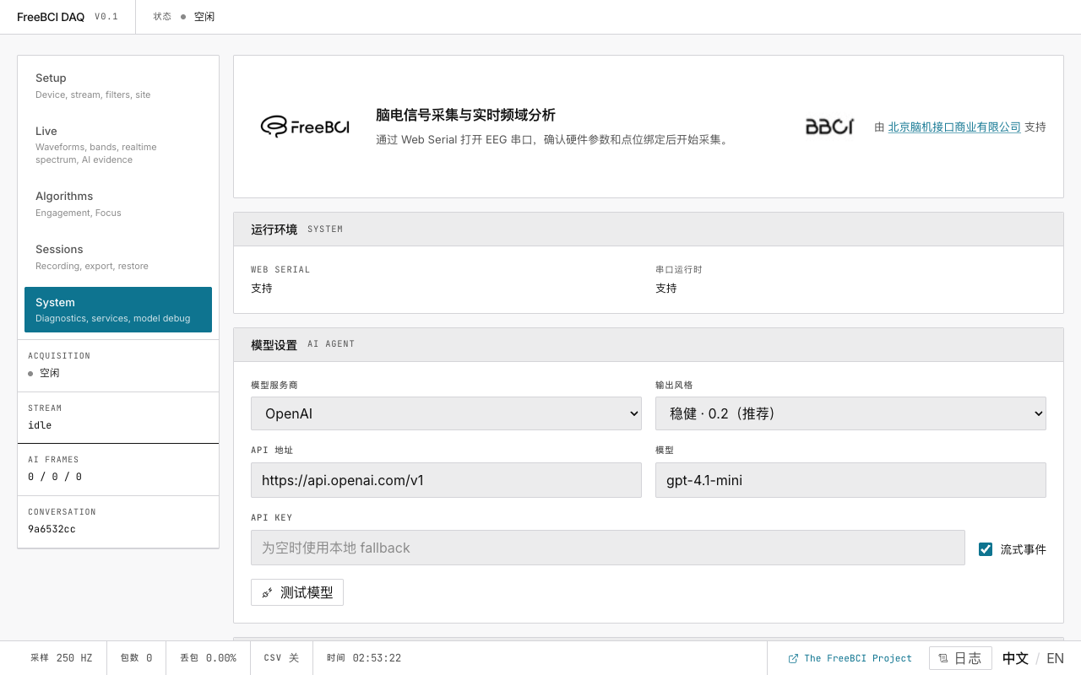Click the 运行环境 SYSTEM section header

[x=649, y=229]
